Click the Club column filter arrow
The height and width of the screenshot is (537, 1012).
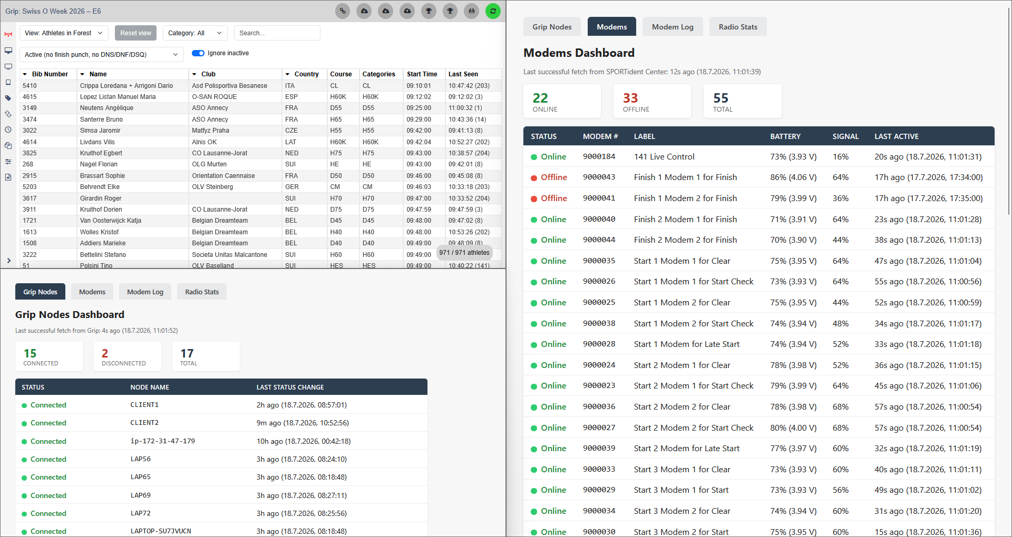(194, 74)
